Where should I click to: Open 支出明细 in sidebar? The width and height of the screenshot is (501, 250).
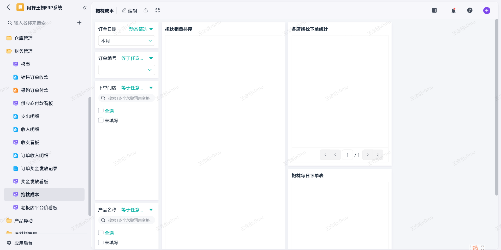click(x=44, y=116)
